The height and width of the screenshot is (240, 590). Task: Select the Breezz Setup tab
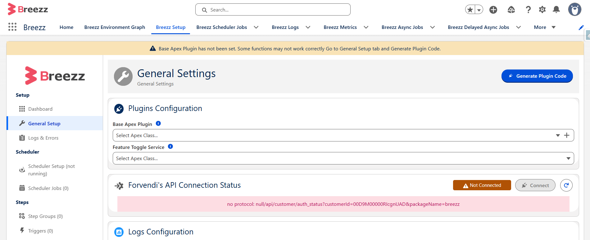coord(170,27)
